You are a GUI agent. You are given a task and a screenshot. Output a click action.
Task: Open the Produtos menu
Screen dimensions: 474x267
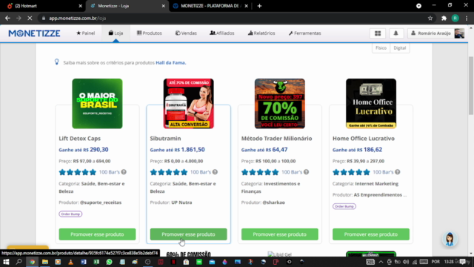coord(150,33)
